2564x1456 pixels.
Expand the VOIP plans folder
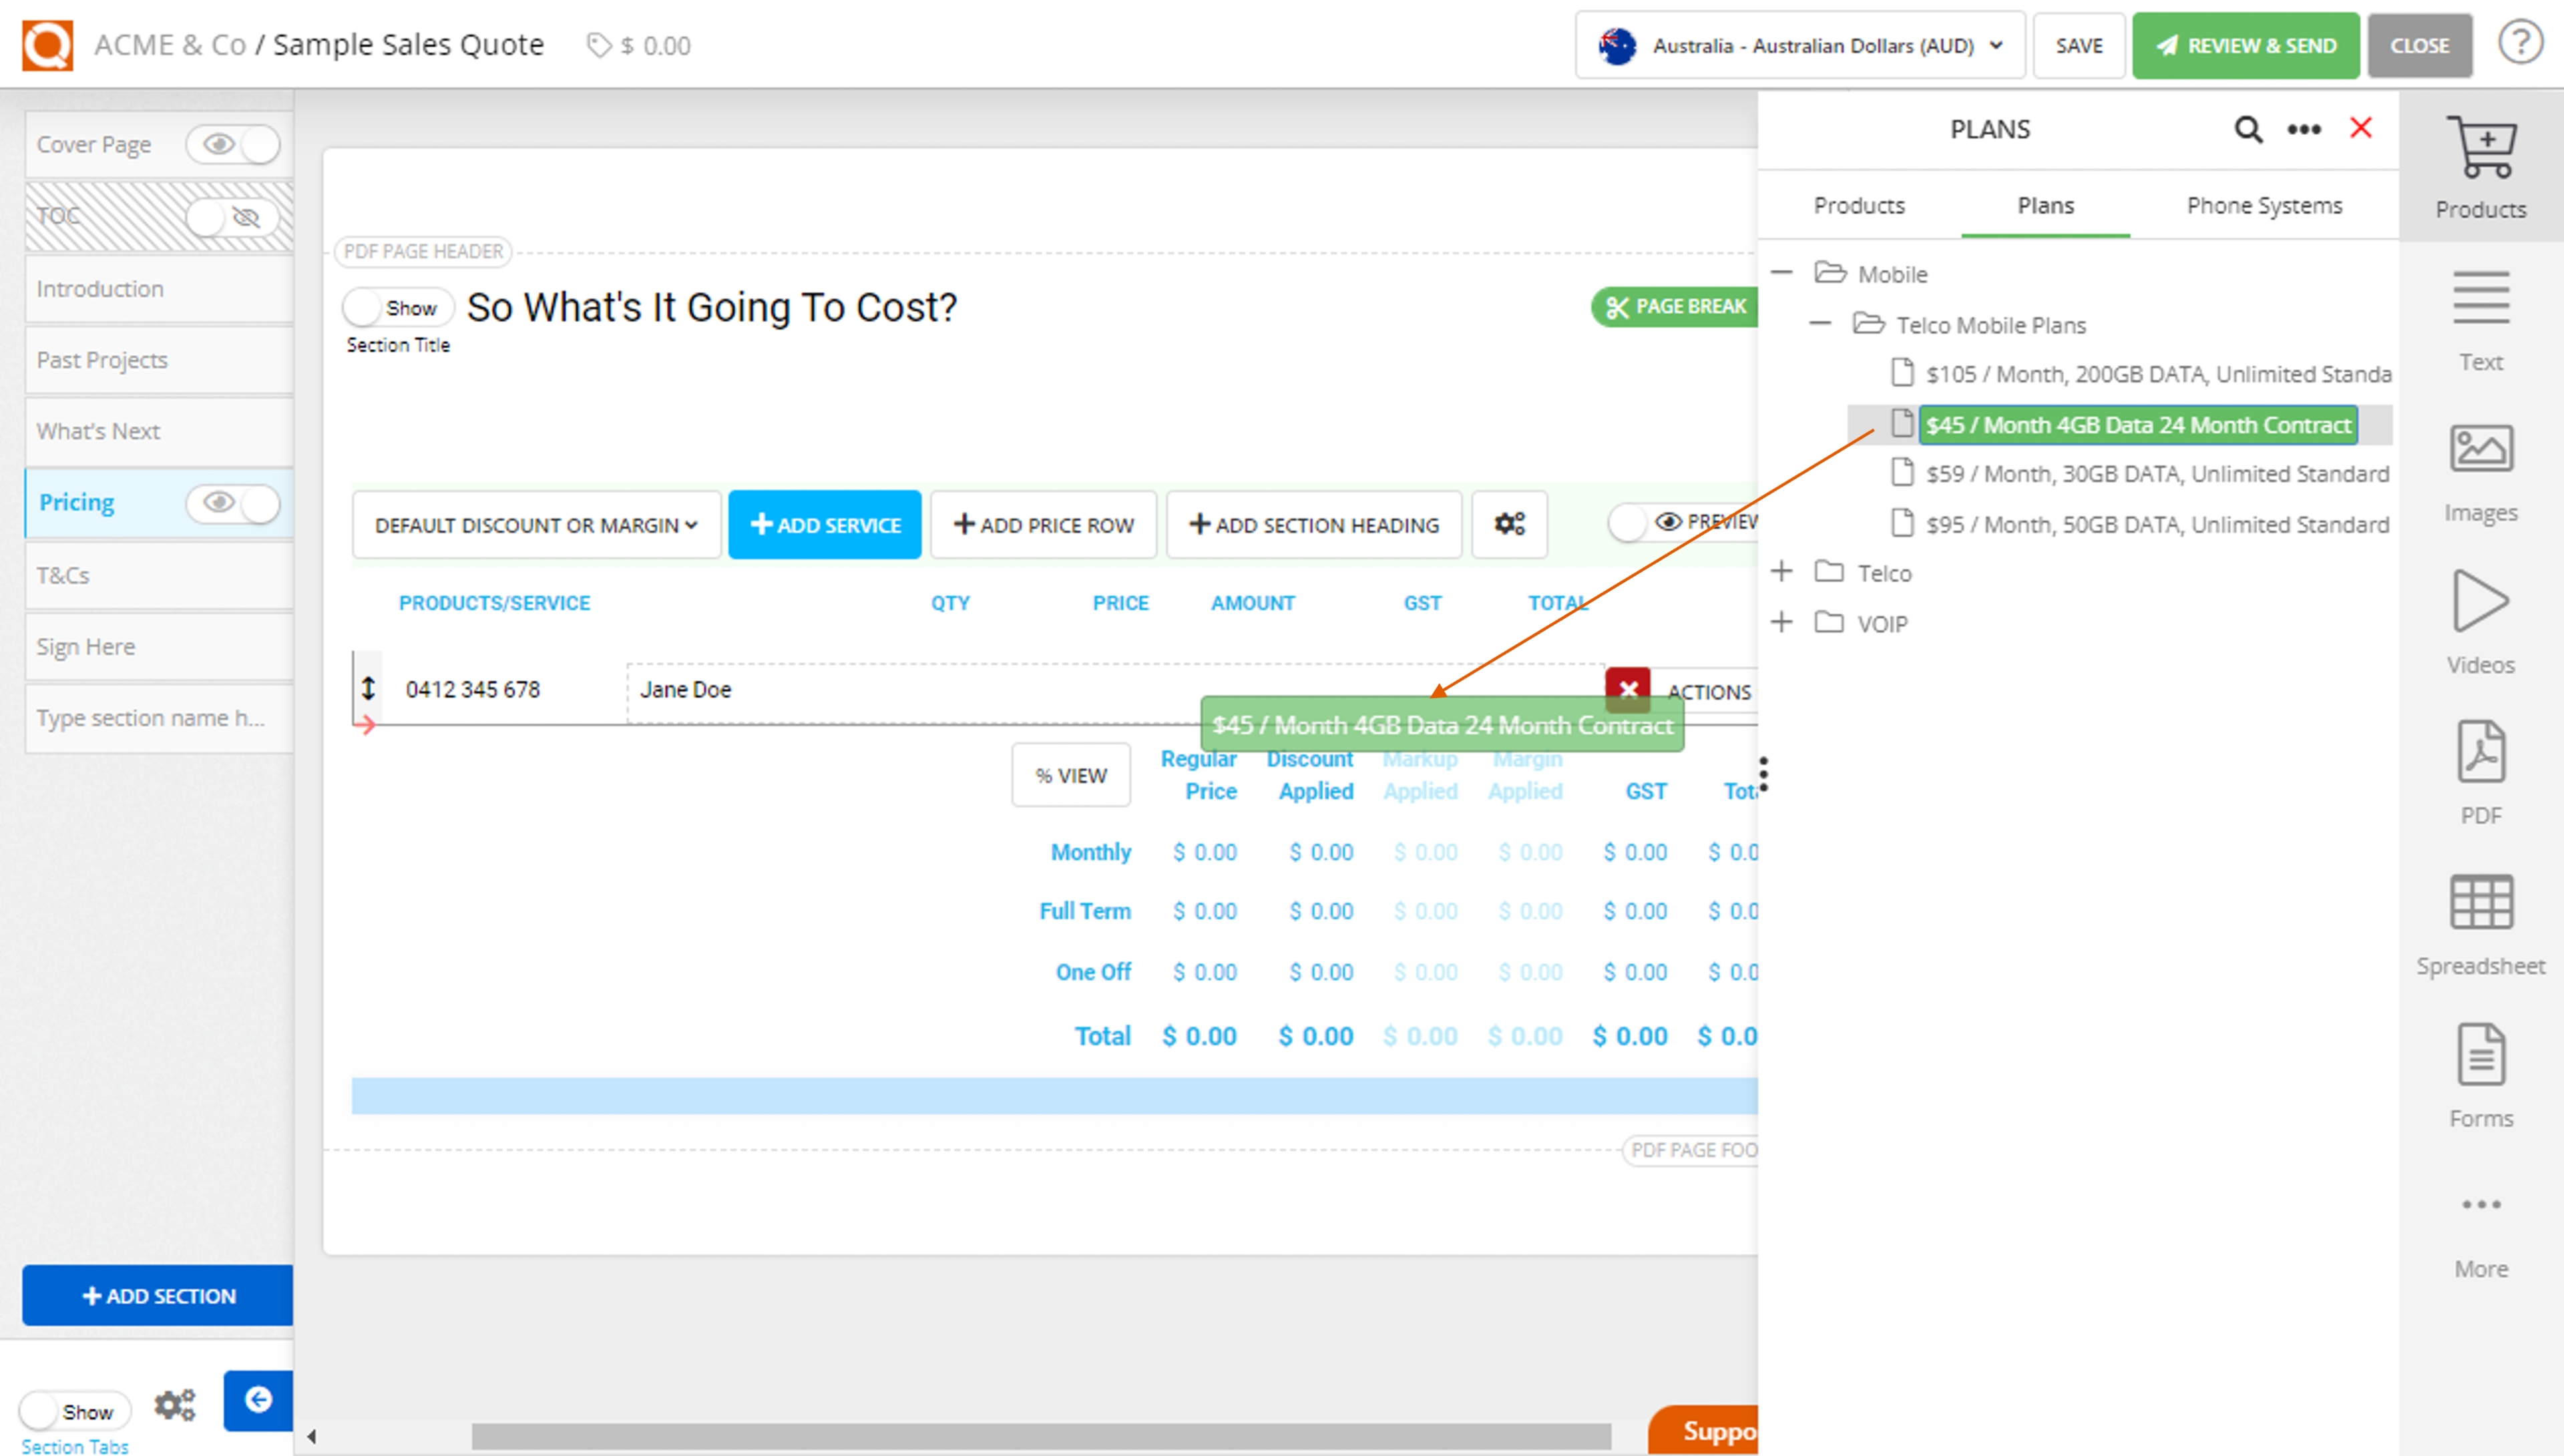(x=1784, y=621)
